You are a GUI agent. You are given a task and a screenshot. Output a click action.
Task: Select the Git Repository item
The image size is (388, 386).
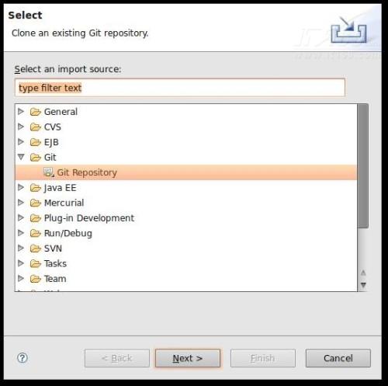186,172
